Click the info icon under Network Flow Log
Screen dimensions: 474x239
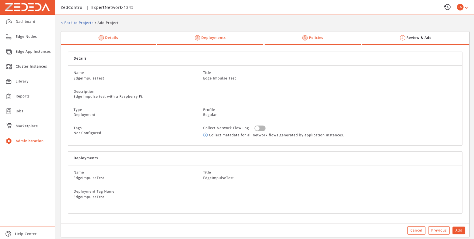(205, 135)
